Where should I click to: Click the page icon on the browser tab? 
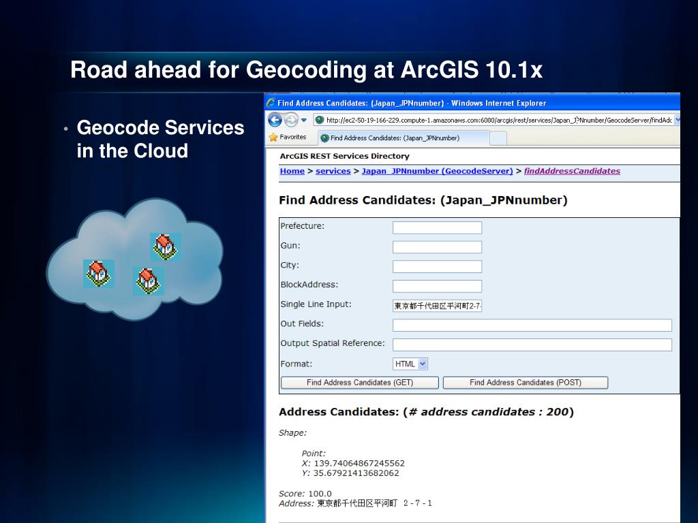(x=325, y=138)
